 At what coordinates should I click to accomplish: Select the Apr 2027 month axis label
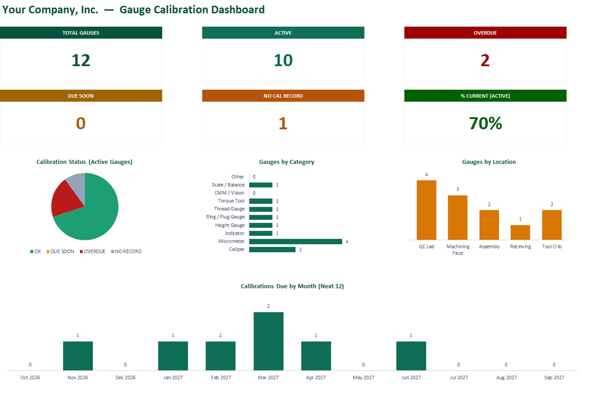[x=316, y=377]
